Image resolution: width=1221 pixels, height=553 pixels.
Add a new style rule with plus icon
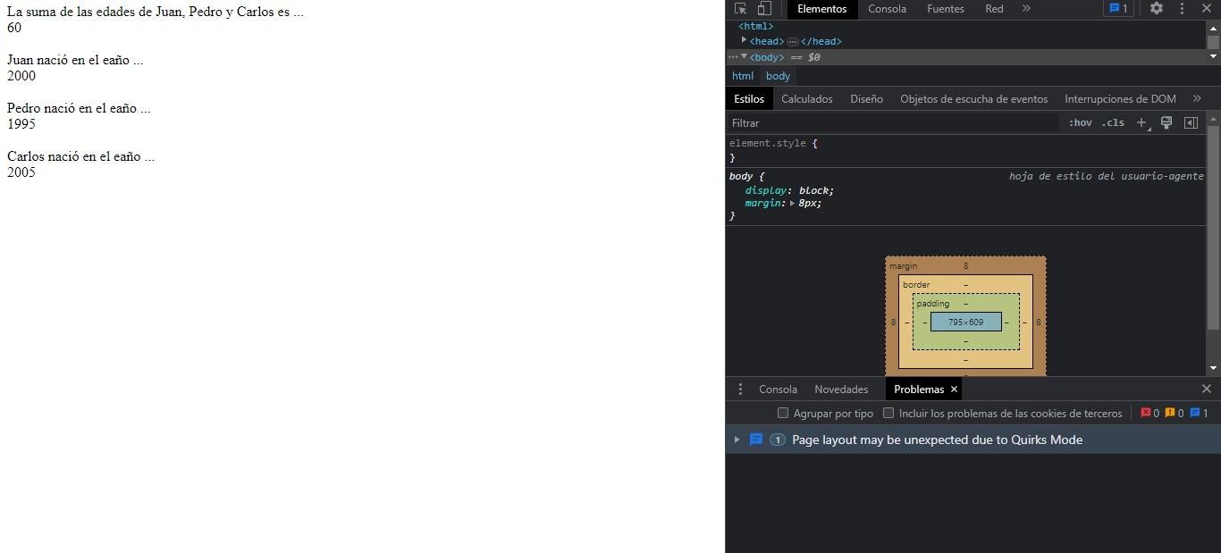pos(1141,123)
